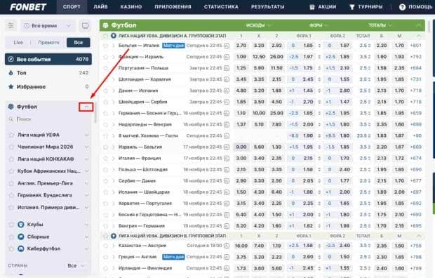
Task: Click the statistics icon for Дания — Испания
Action: coord(227,91)
